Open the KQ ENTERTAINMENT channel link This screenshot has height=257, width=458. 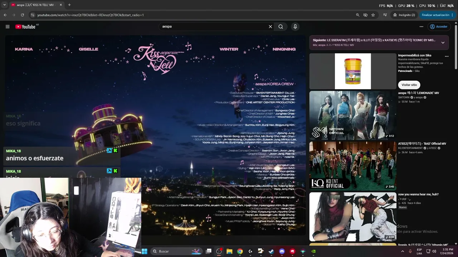410,148
